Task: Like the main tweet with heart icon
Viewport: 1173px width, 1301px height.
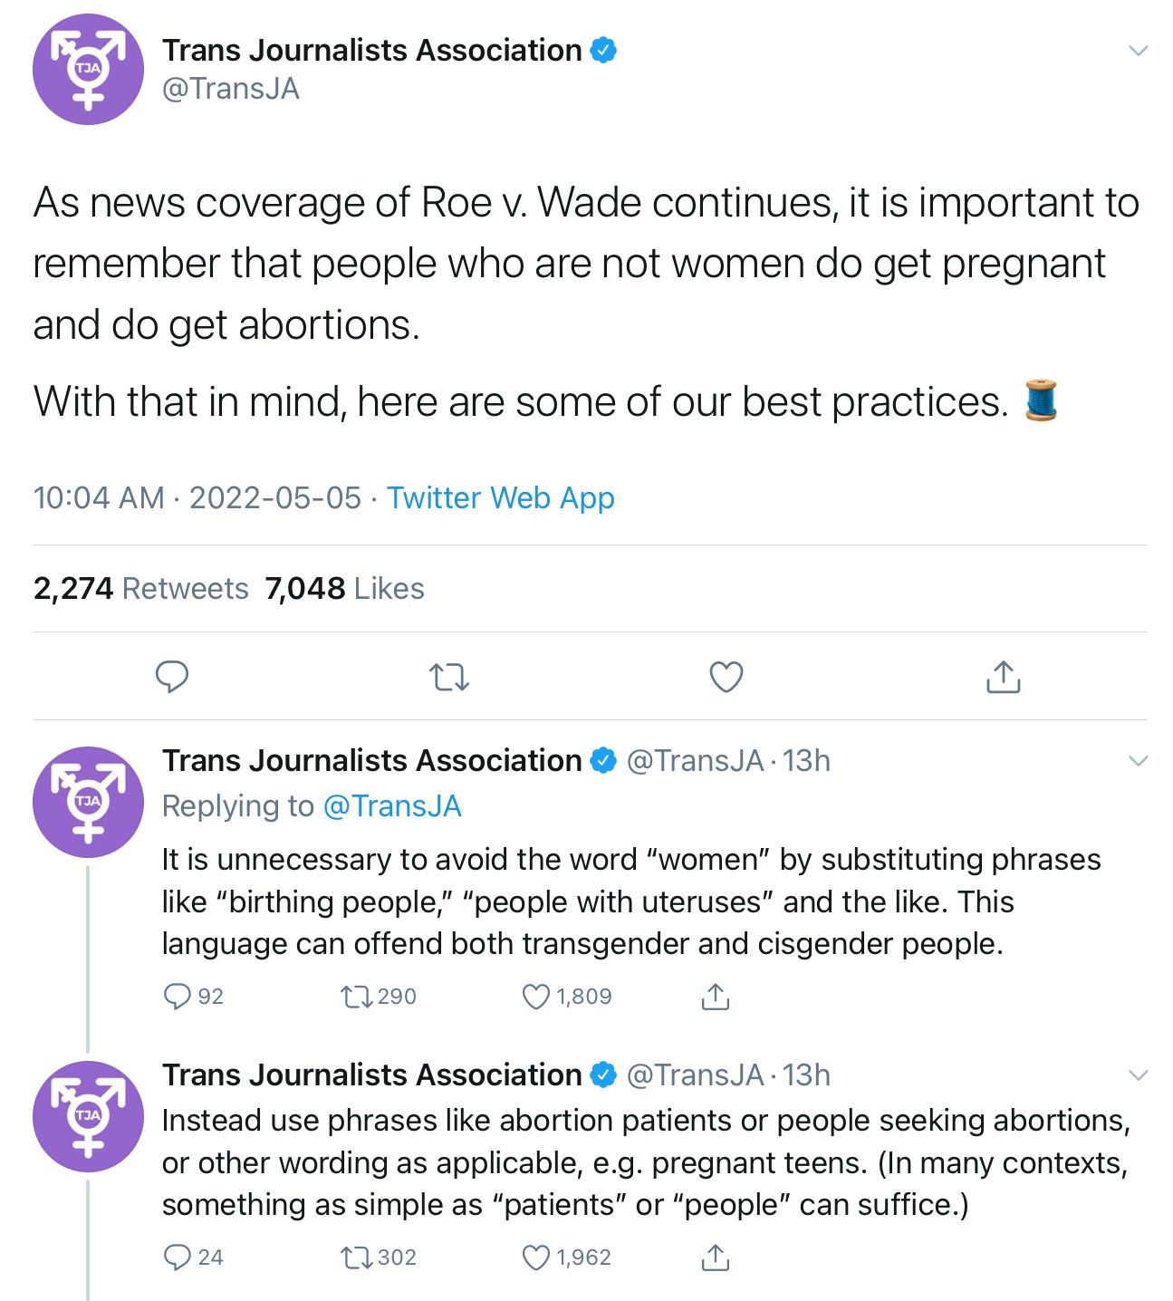Action: pyautogui.click(x=726, y=677)
